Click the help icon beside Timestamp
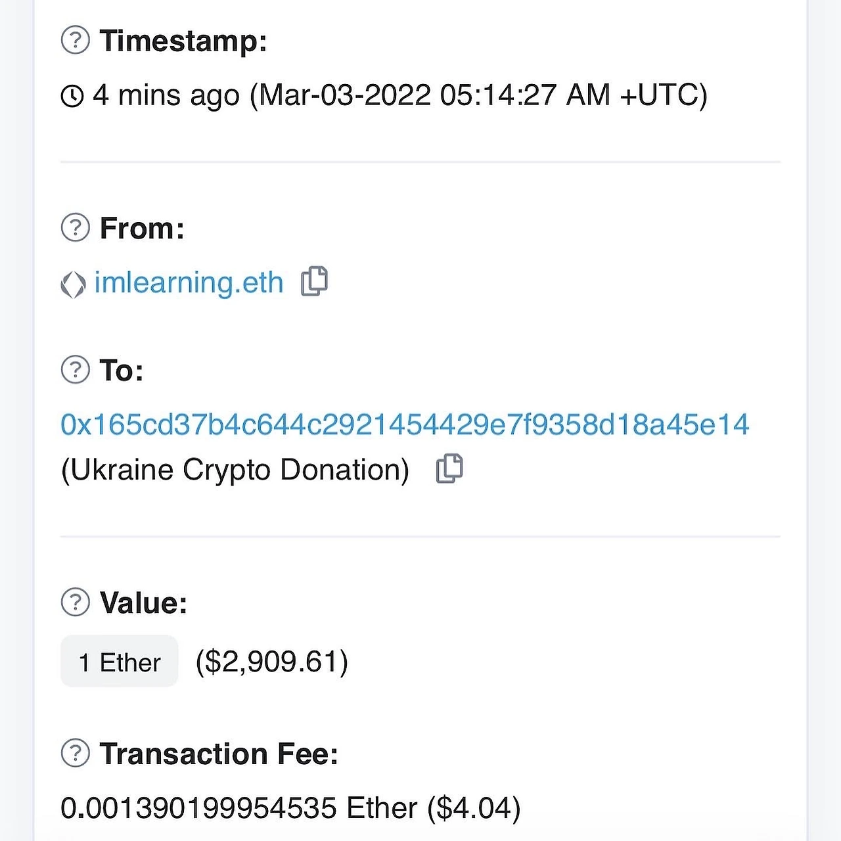This screenshot has height=841, width=841. pos(76,41)
